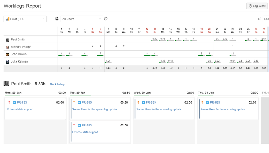The image size is (269, 153).
Task: Click Paul Smith's 0.25 entry on 13 Su
Action: click(155, 39)
